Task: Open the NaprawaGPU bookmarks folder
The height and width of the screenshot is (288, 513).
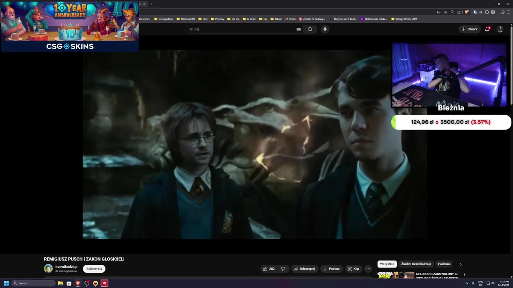Action: 186,19
